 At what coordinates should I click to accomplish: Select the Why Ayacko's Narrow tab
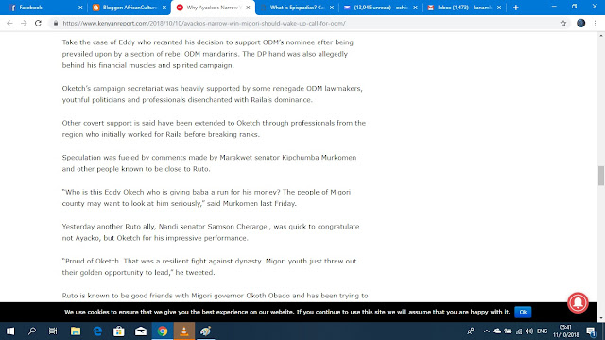(x=212, y=8)
